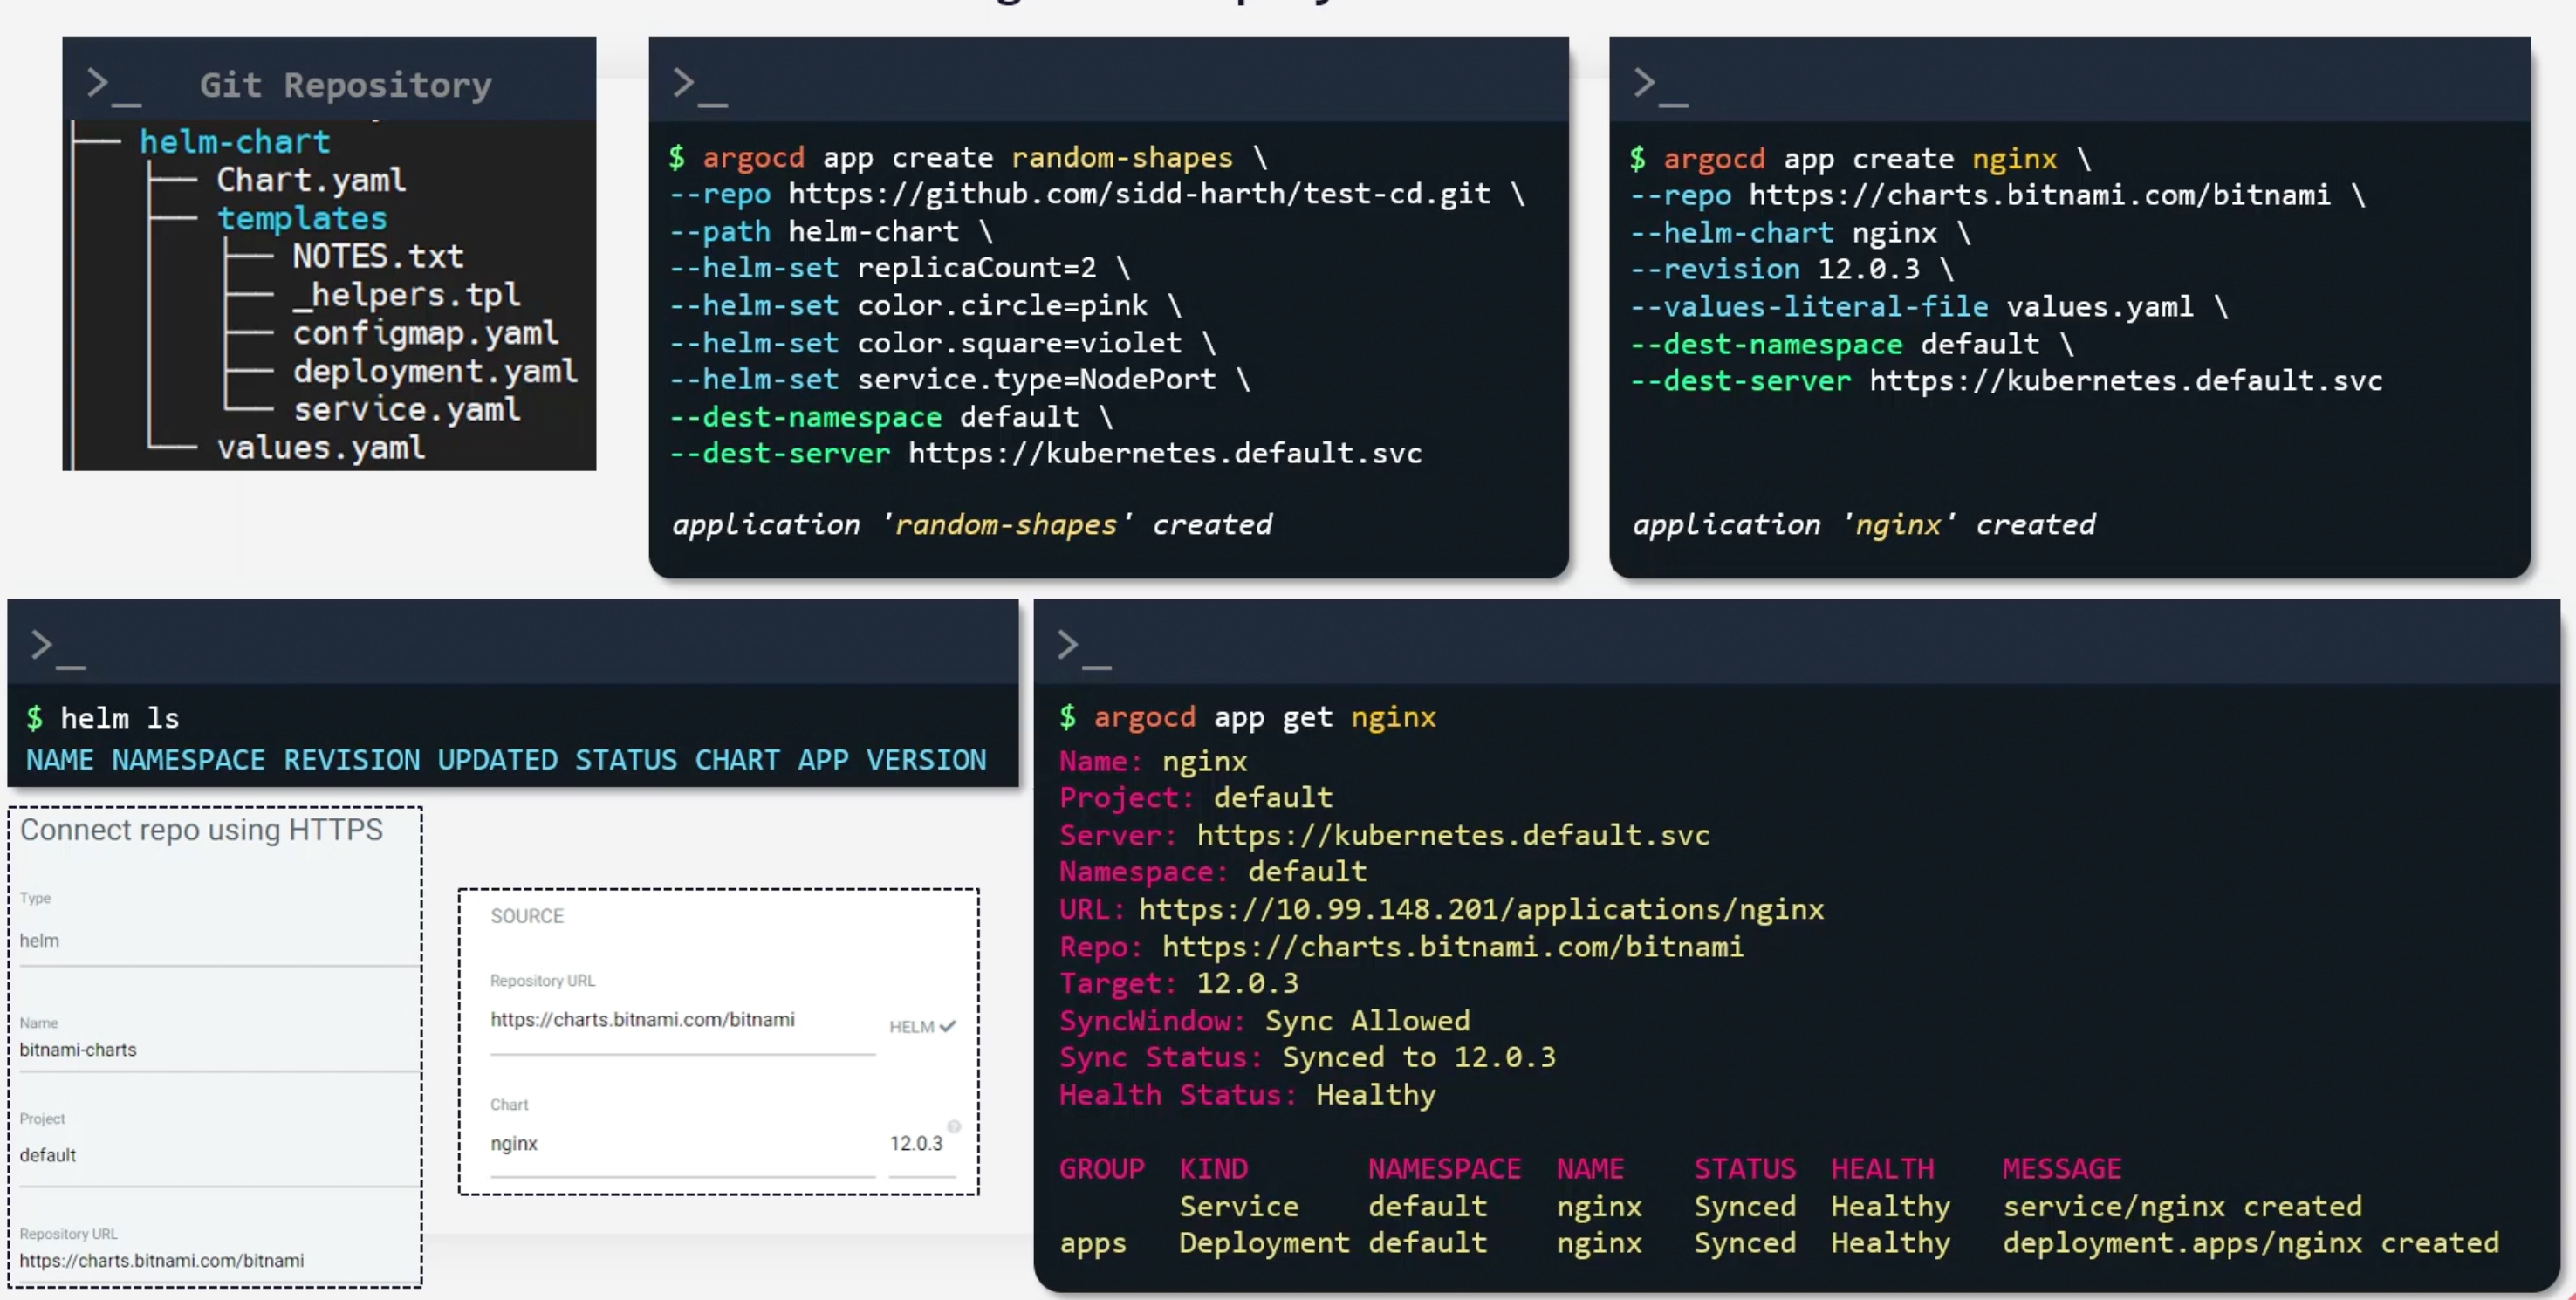
Task: Click the Connect repo using HTTPS heading
Action: tap(201, 830)
